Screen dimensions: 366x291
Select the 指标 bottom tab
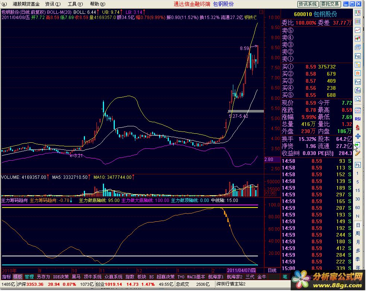click(7, 277)
